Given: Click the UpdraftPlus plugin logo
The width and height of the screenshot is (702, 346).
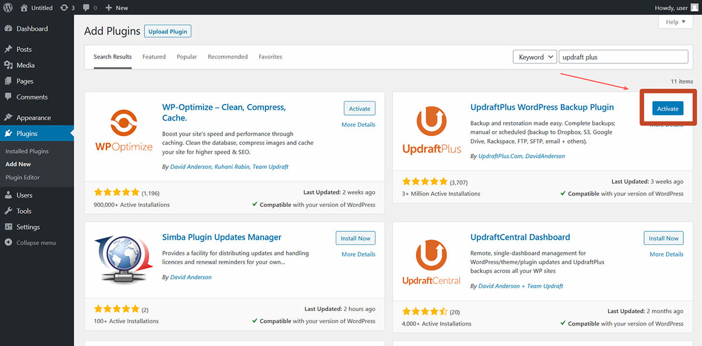Looking at the screenshot, I should 432,132.
